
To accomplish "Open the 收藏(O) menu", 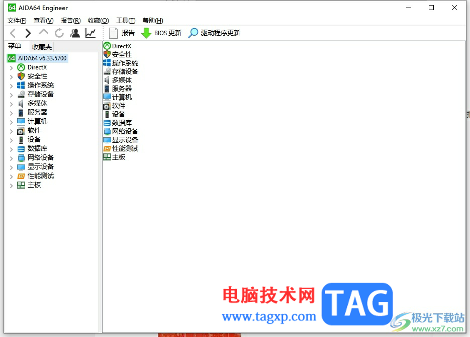I will point(99,21).
